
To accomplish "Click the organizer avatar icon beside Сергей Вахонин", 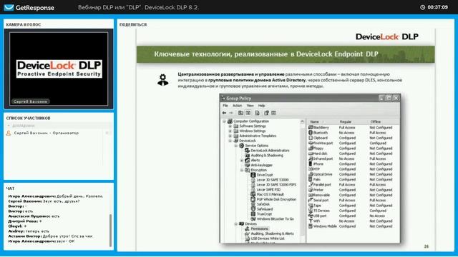I will pos(9,133).
